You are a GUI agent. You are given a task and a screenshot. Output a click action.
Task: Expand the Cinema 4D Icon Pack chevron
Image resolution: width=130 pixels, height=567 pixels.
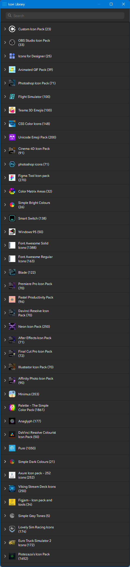click(x=5, y=151)
